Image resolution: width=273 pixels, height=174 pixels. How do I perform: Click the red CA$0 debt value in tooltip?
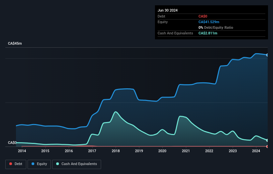point(203,17)
